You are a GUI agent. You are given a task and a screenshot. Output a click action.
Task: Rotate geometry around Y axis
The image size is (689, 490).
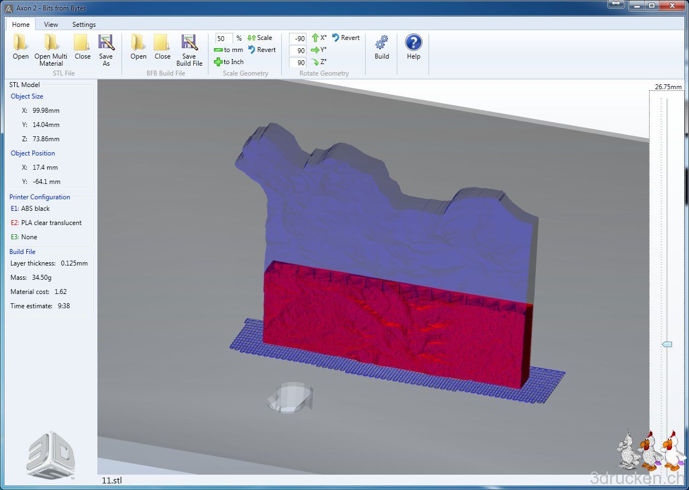(x=319, y=50)
